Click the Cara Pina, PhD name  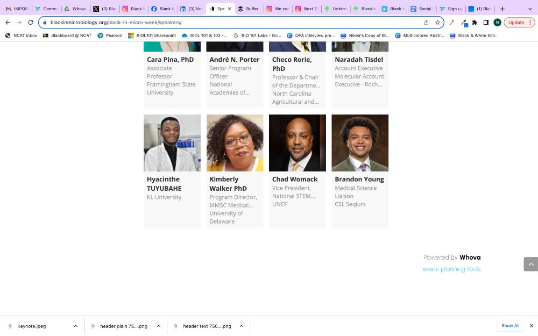170,60
